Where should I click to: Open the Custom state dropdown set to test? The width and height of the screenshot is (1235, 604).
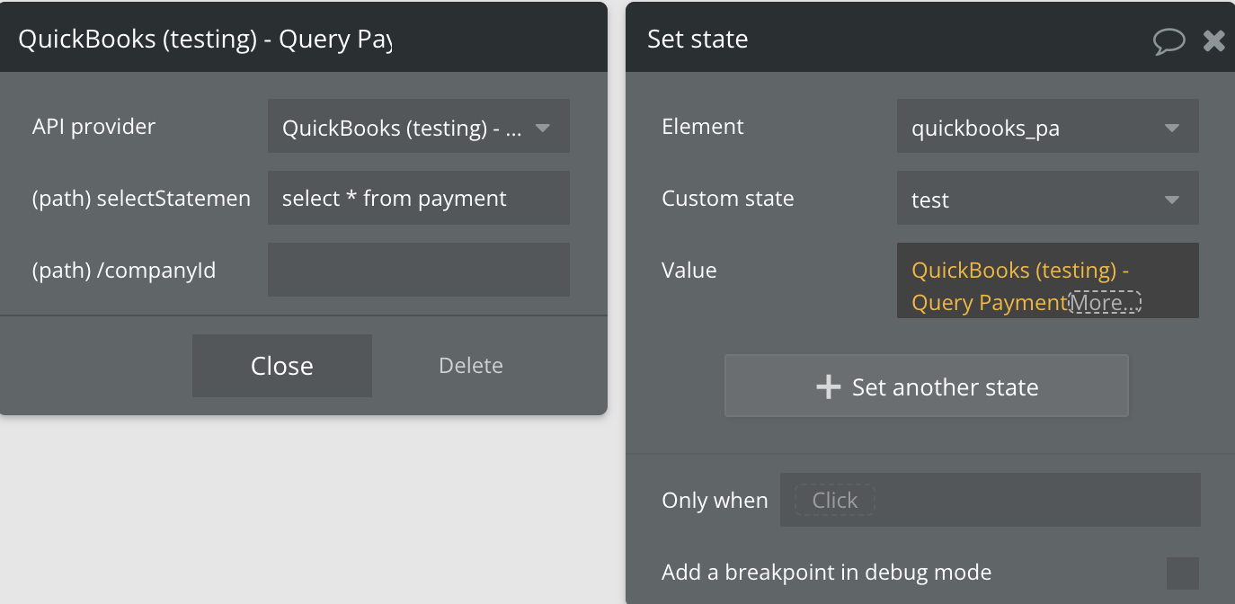[x=1047, y=199]
